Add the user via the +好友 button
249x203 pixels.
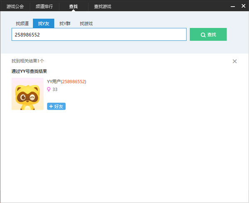(56, 106)
